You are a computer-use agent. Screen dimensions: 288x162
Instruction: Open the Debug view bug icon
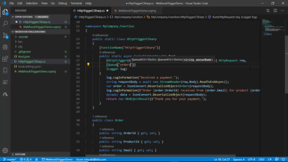coord(5,47)
